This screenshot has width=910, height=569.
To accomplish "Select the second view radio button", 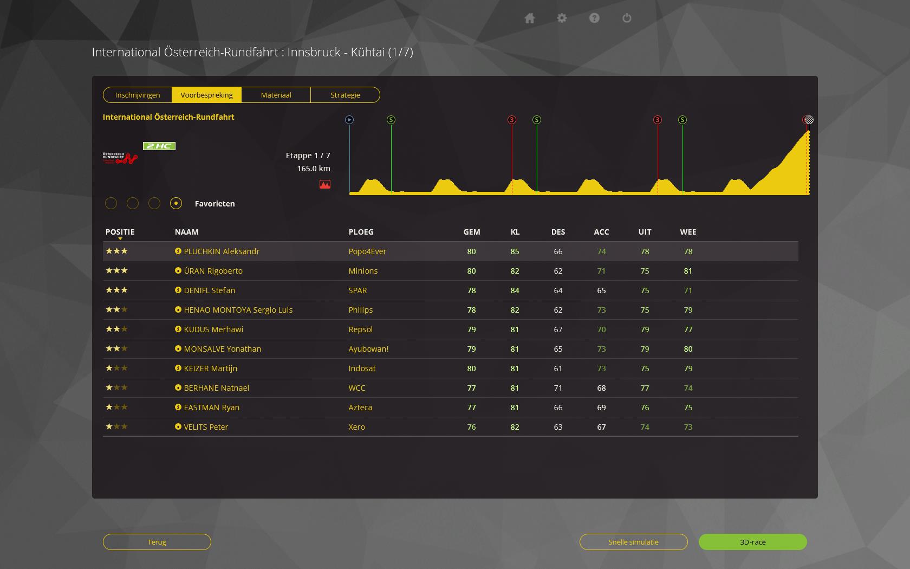I will tap(133, 203).
